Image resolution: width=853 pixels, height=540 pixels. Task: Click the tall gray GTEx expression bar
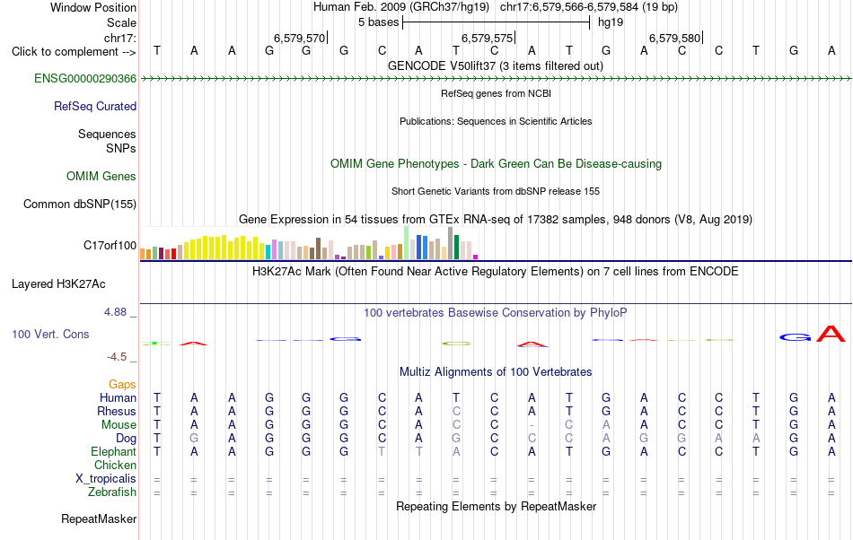451,243
